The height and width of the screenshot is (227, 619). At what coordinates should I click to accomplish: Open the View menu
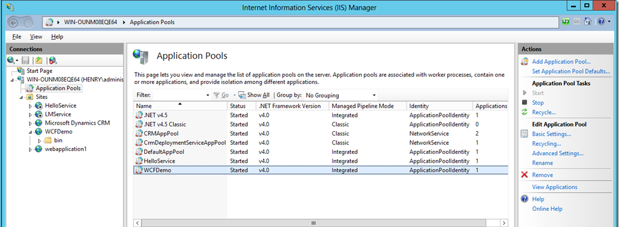pos(36,37)
